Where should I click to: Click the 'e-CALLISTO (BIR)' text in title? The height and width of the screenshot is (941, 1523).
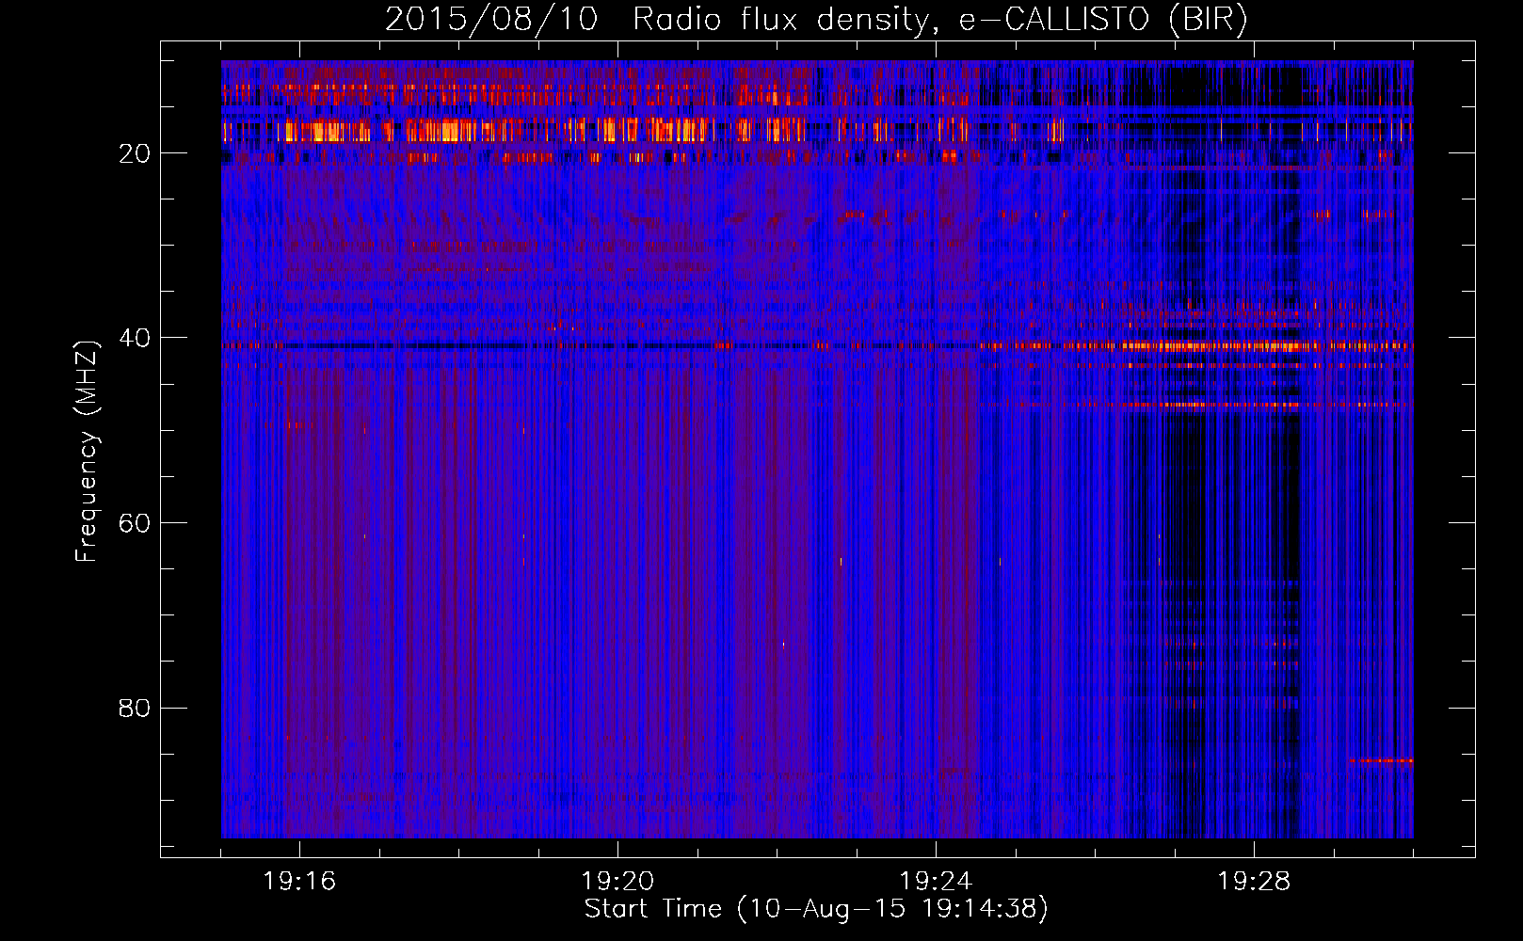pos(1102,20)
